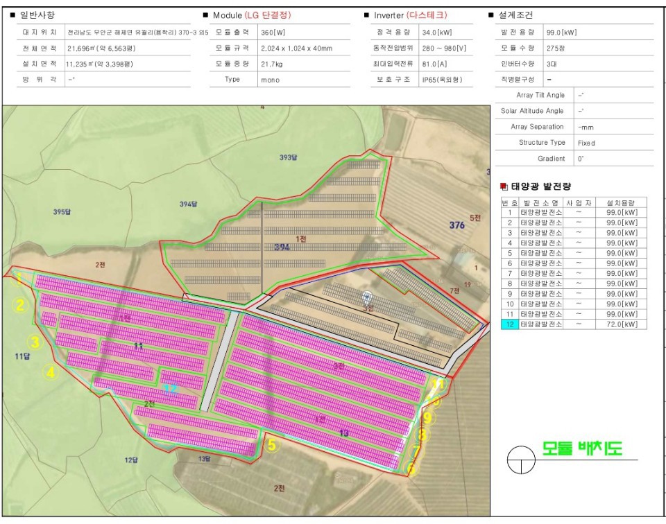Click the blue 394 parcel number
The width and height of the screenshot is (666, 524).
tap(282, 247)
